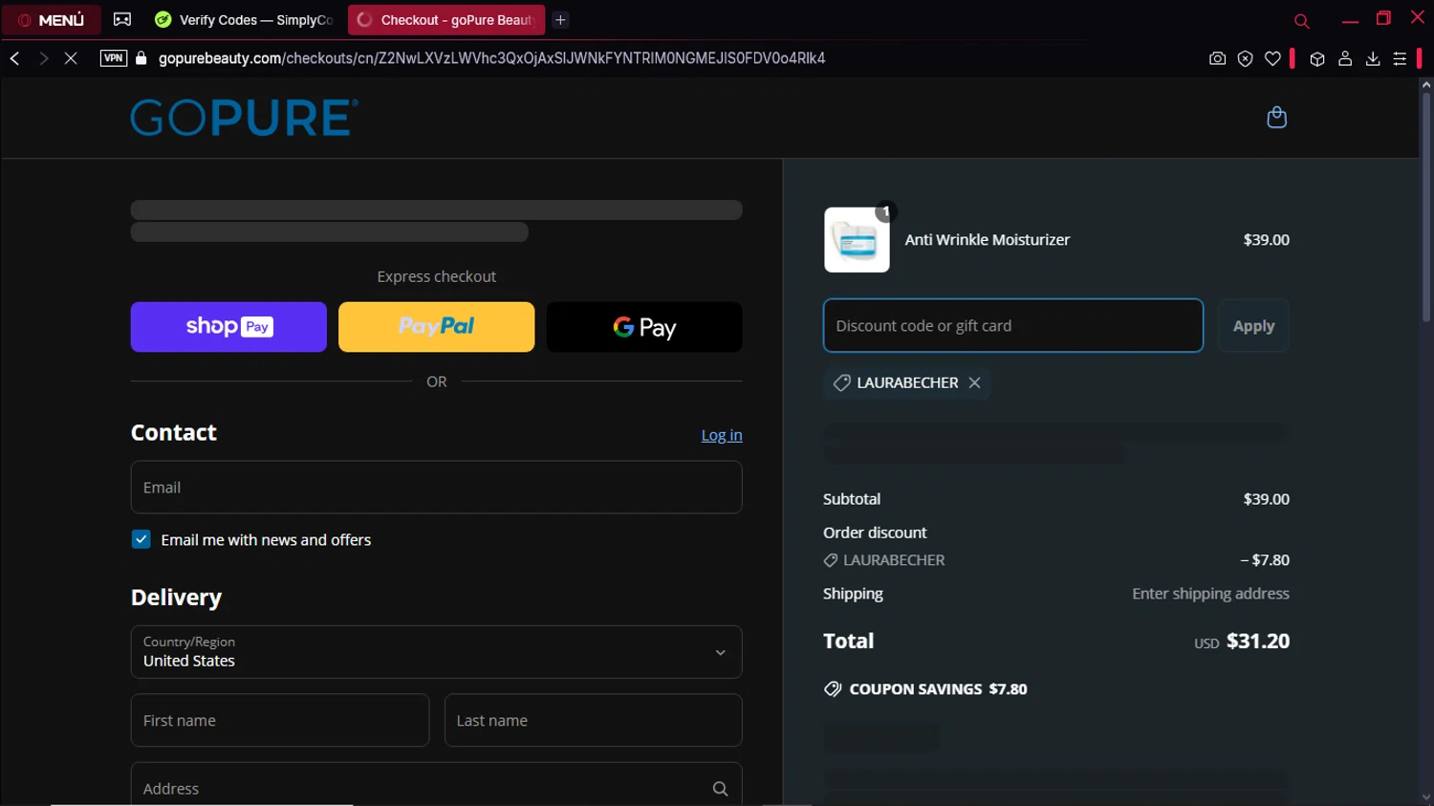
Task: Open the extensions cube icon
Action: pos(1317,58)
